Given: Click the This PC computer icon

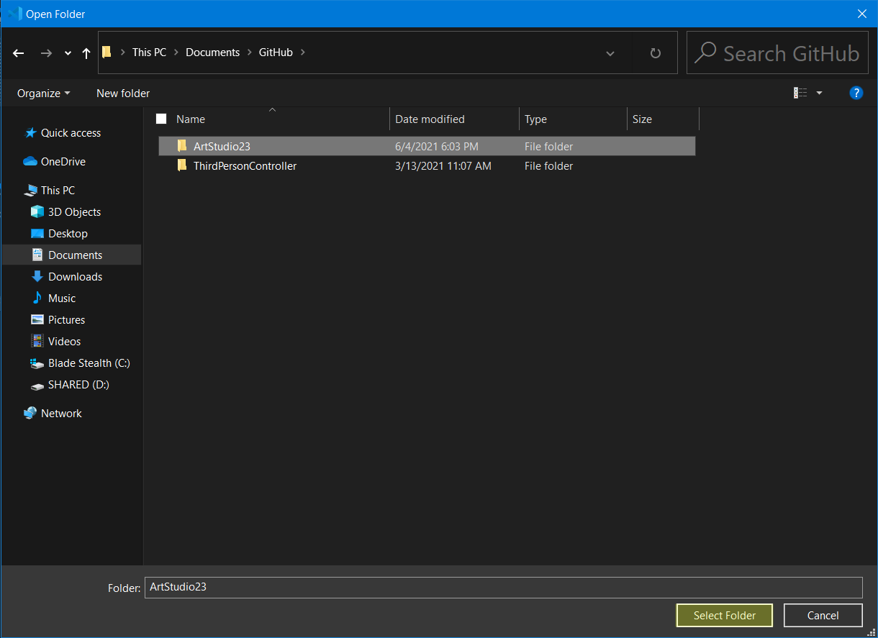Looking at the screenshot, I should (30, 190).
